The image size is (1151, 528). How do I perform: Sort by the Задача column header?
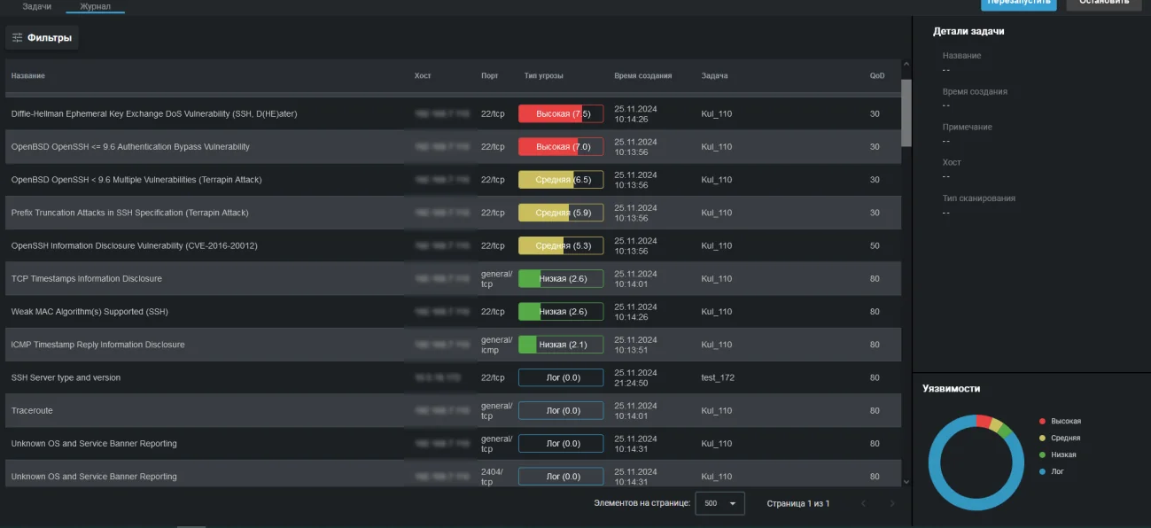point(714,76)
